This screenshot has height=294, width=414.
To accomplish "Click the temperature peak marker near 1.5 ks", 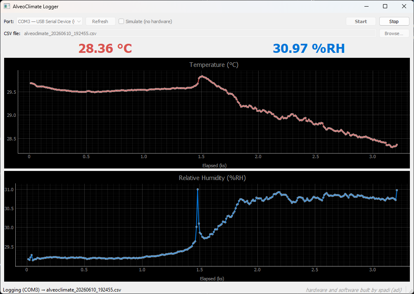I will click(202, 76).
